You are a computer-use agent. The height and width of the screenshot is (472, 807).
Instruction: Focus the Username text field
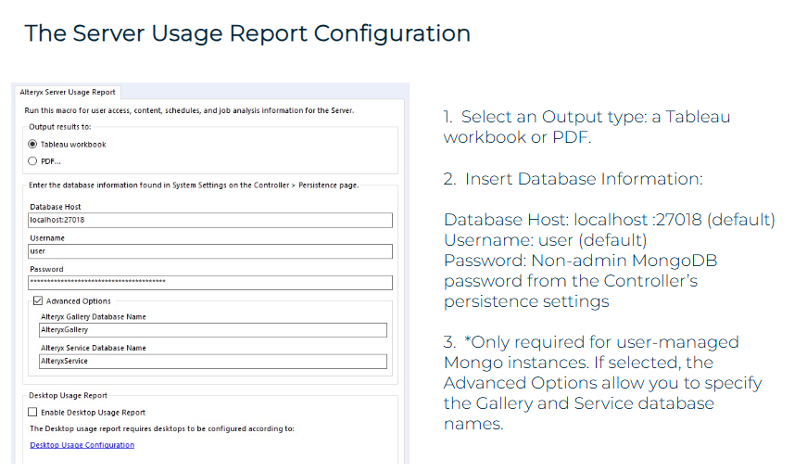point(210,251)
